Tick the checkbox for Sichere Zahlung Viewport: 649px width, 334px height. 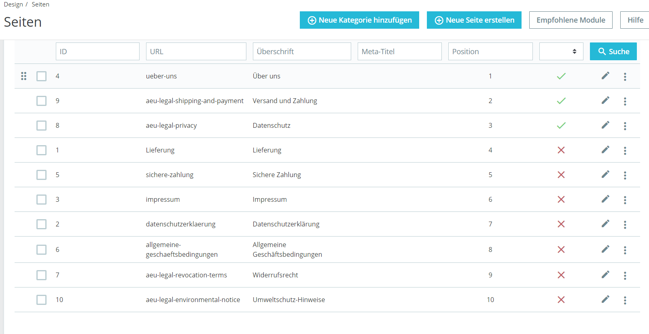42,175
